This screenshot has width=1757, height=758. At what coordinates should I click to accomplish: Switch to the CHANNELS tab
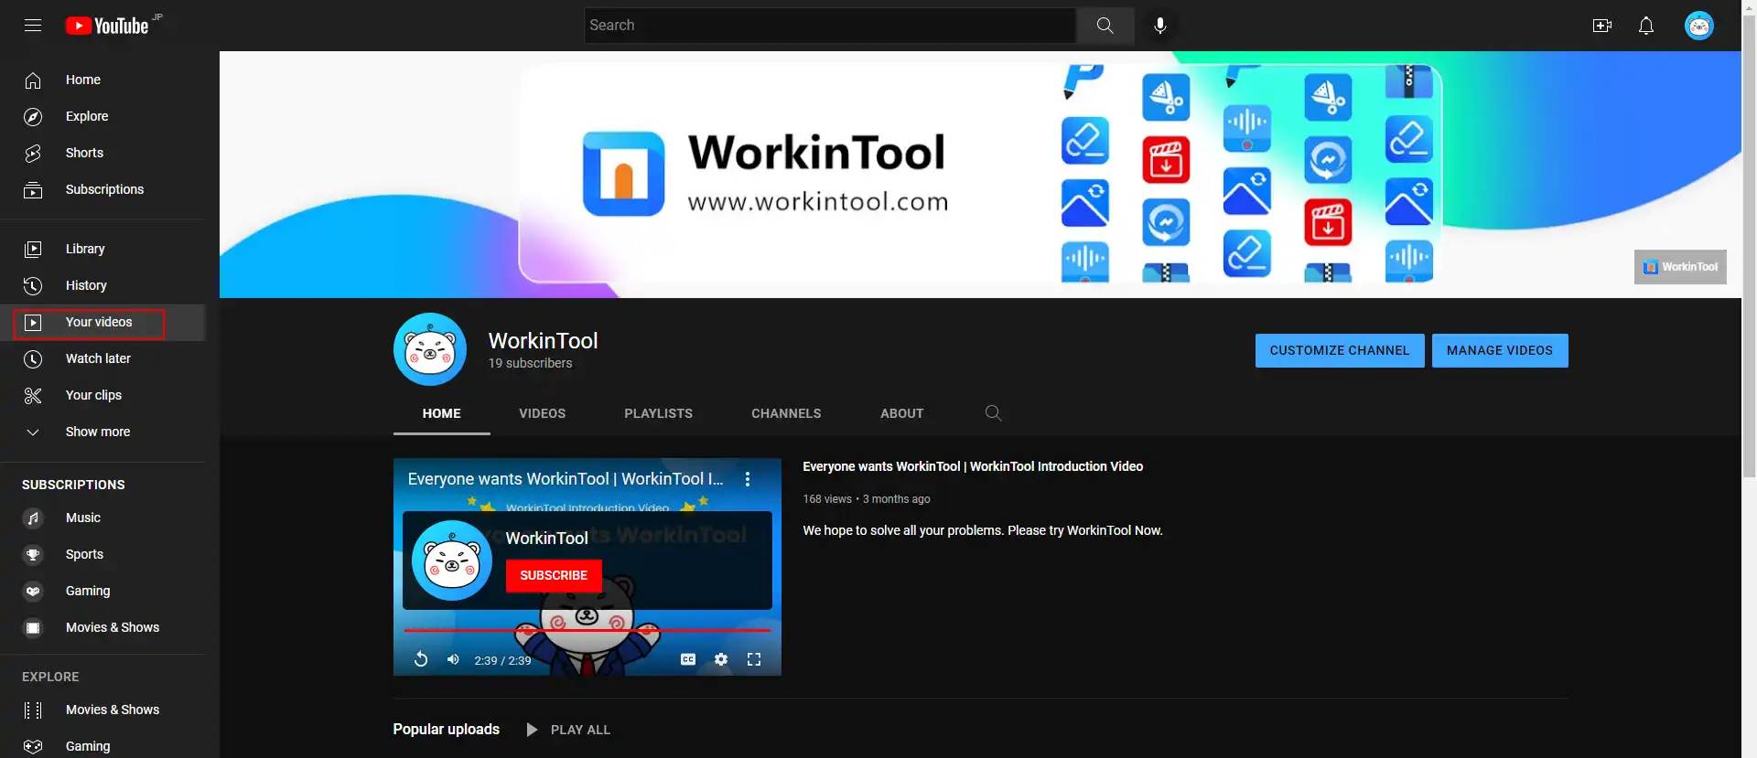click(786, 414)
